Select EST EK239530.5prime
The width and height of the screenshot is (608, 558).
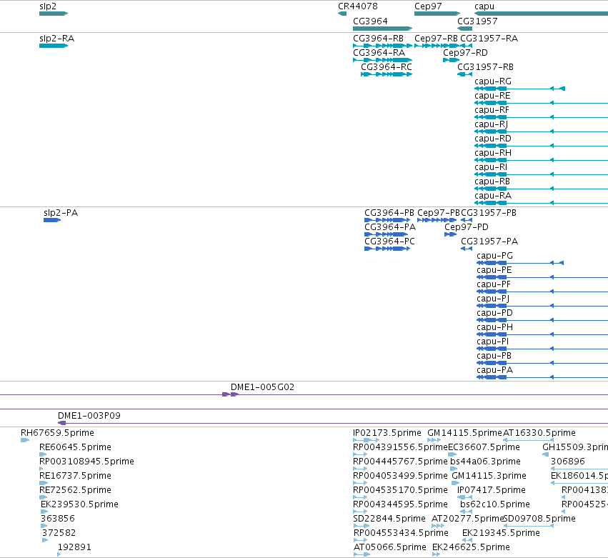(x=44, y=512)
